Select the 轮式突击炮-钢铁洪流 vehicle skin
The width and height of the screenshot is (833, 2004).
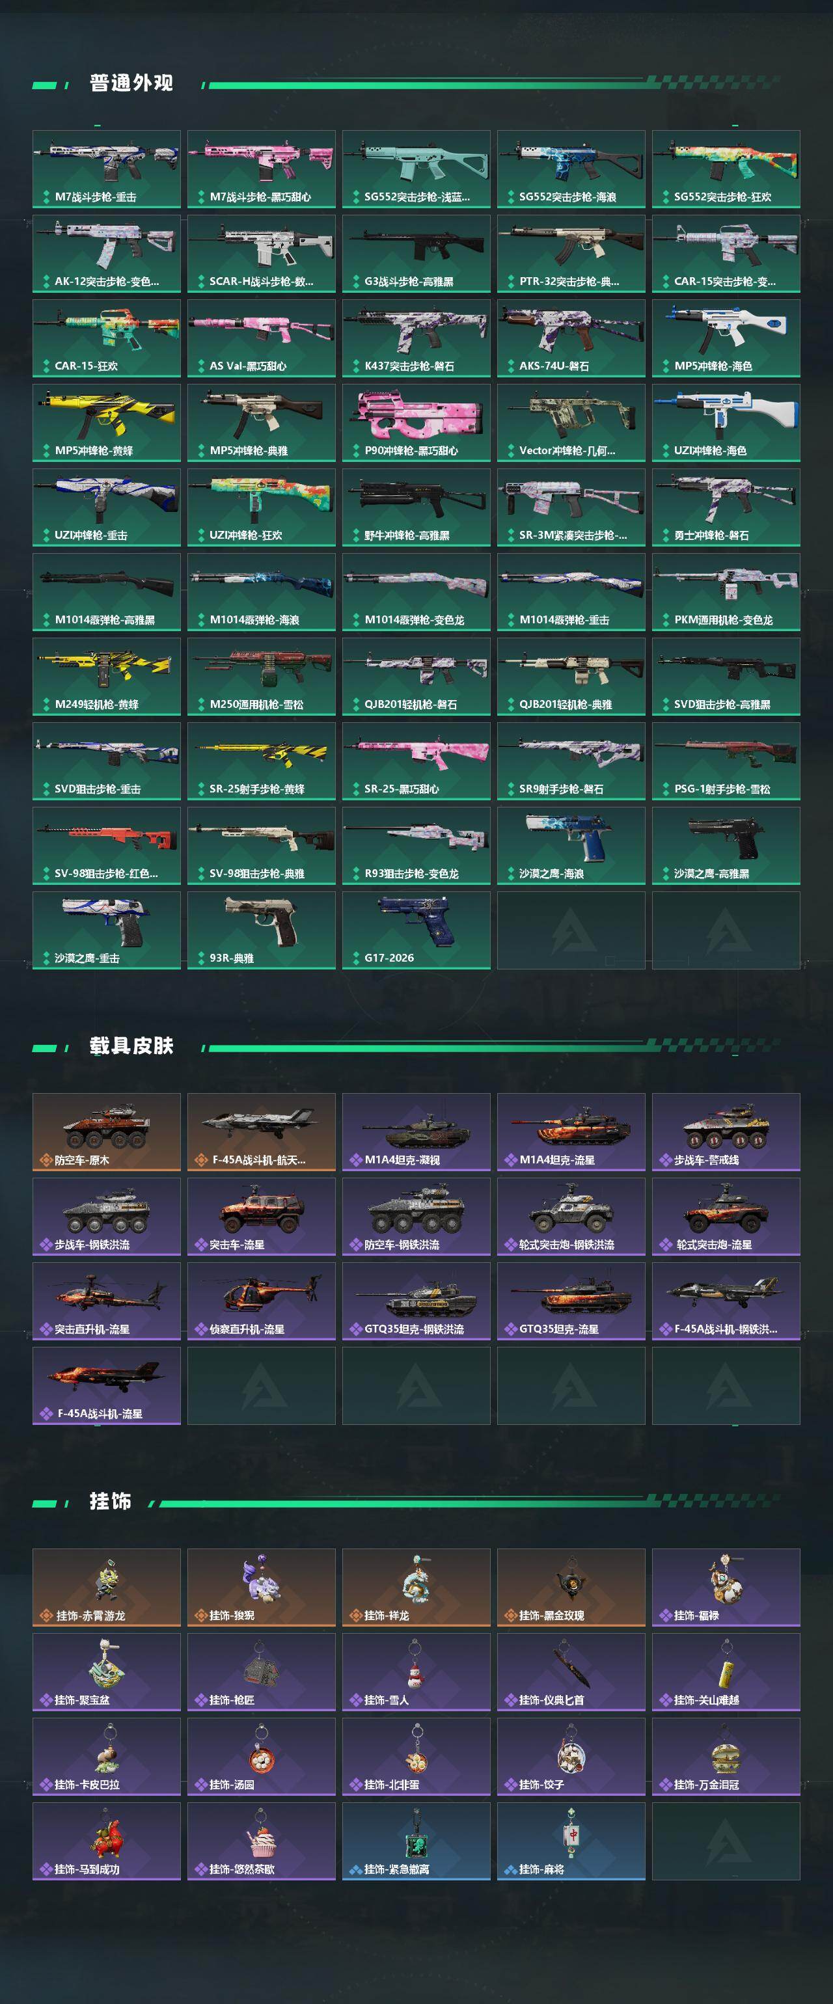[x=571, y=1217]
